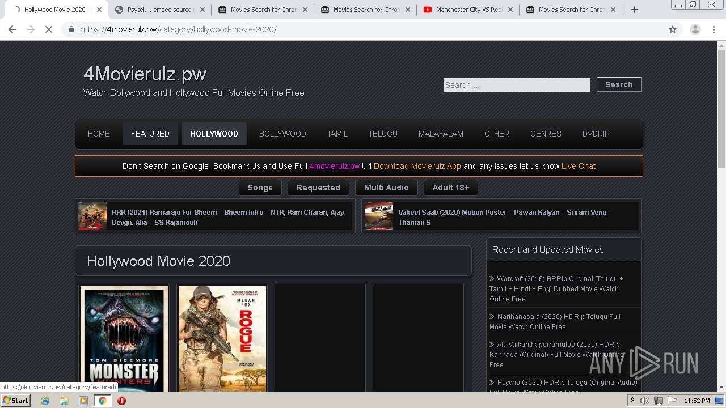Open the Live Chat link
The height and width of the screenshot is (408, 726).
click(579, 166)
